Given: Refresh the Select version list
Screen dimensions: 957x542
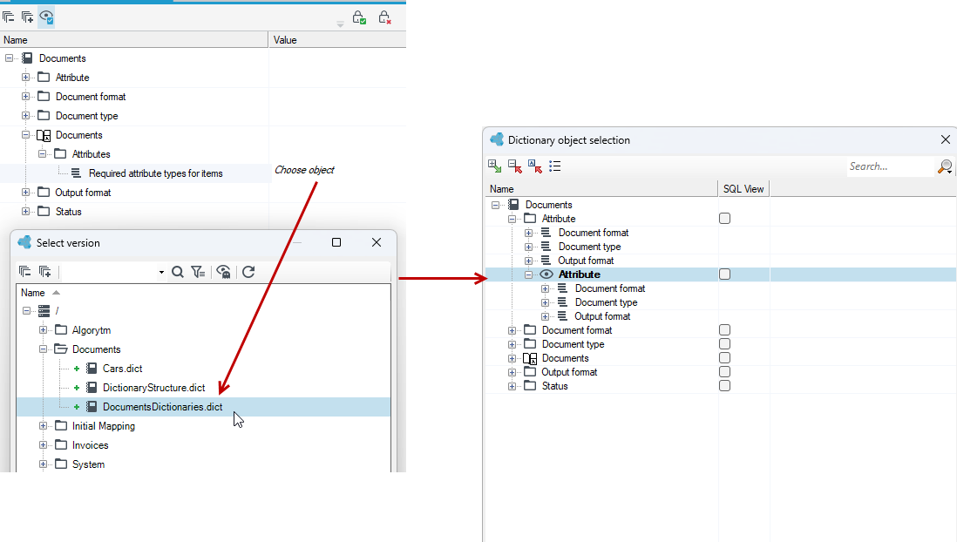Looking at the screenshot, I should coord(248,272).
